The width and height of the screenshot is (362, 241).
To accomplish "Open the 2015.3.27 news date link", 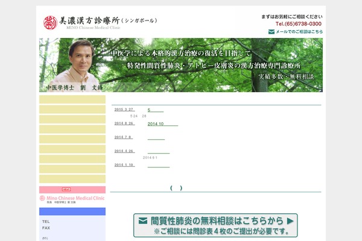I will [124, 110].
